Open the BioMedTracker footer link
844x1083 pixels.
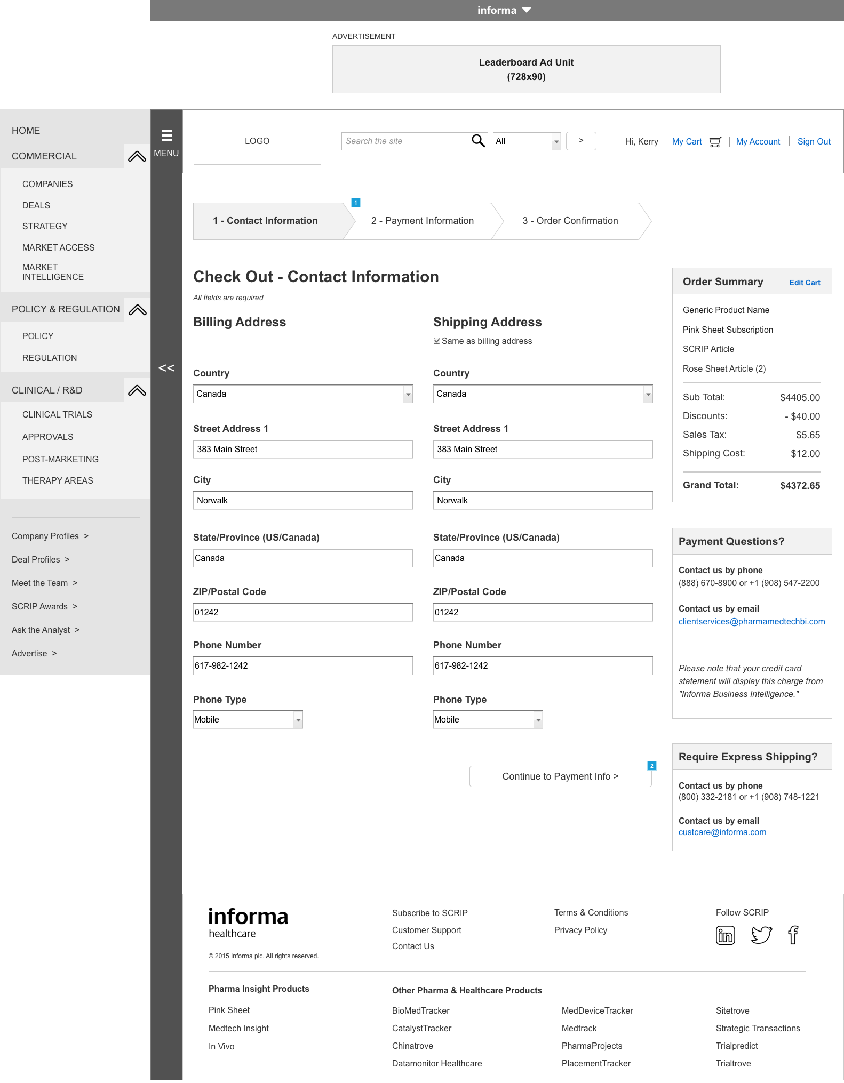(x=420, y=1010)
